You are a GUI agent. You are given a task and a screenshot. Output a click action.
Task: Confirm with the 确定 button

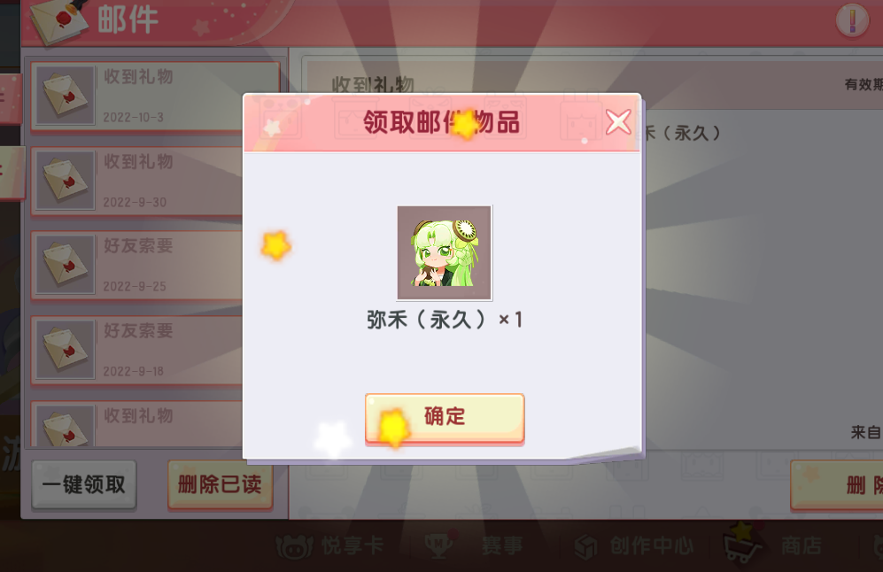[445, 419]
